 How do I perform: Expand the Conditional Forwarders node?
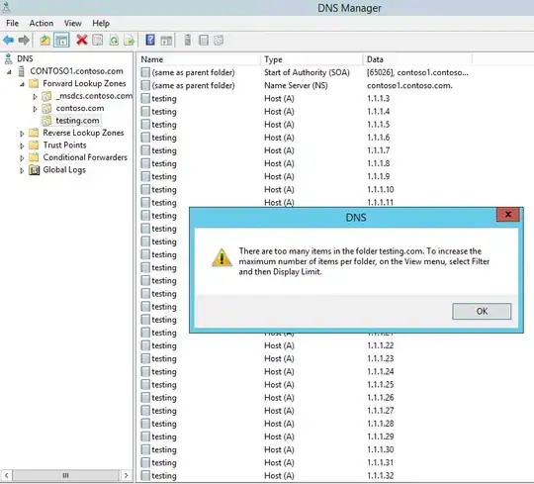tap(22, 158)
